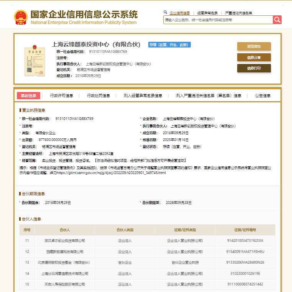
Task: Click the company title 上海云锋麒泰投资中心（有限合伙）
Action: pos(96,44)
